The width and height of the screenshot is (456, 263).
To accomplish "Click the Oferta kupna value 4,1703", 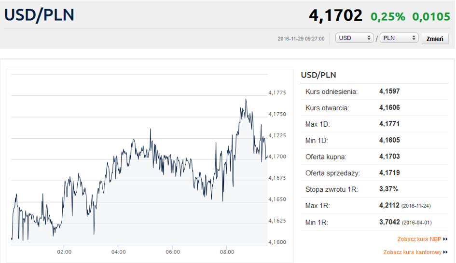I will point(389,156).
